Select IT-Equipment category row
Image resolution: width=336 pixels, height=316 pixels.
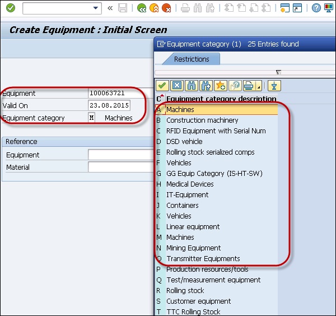coord(187,194)
